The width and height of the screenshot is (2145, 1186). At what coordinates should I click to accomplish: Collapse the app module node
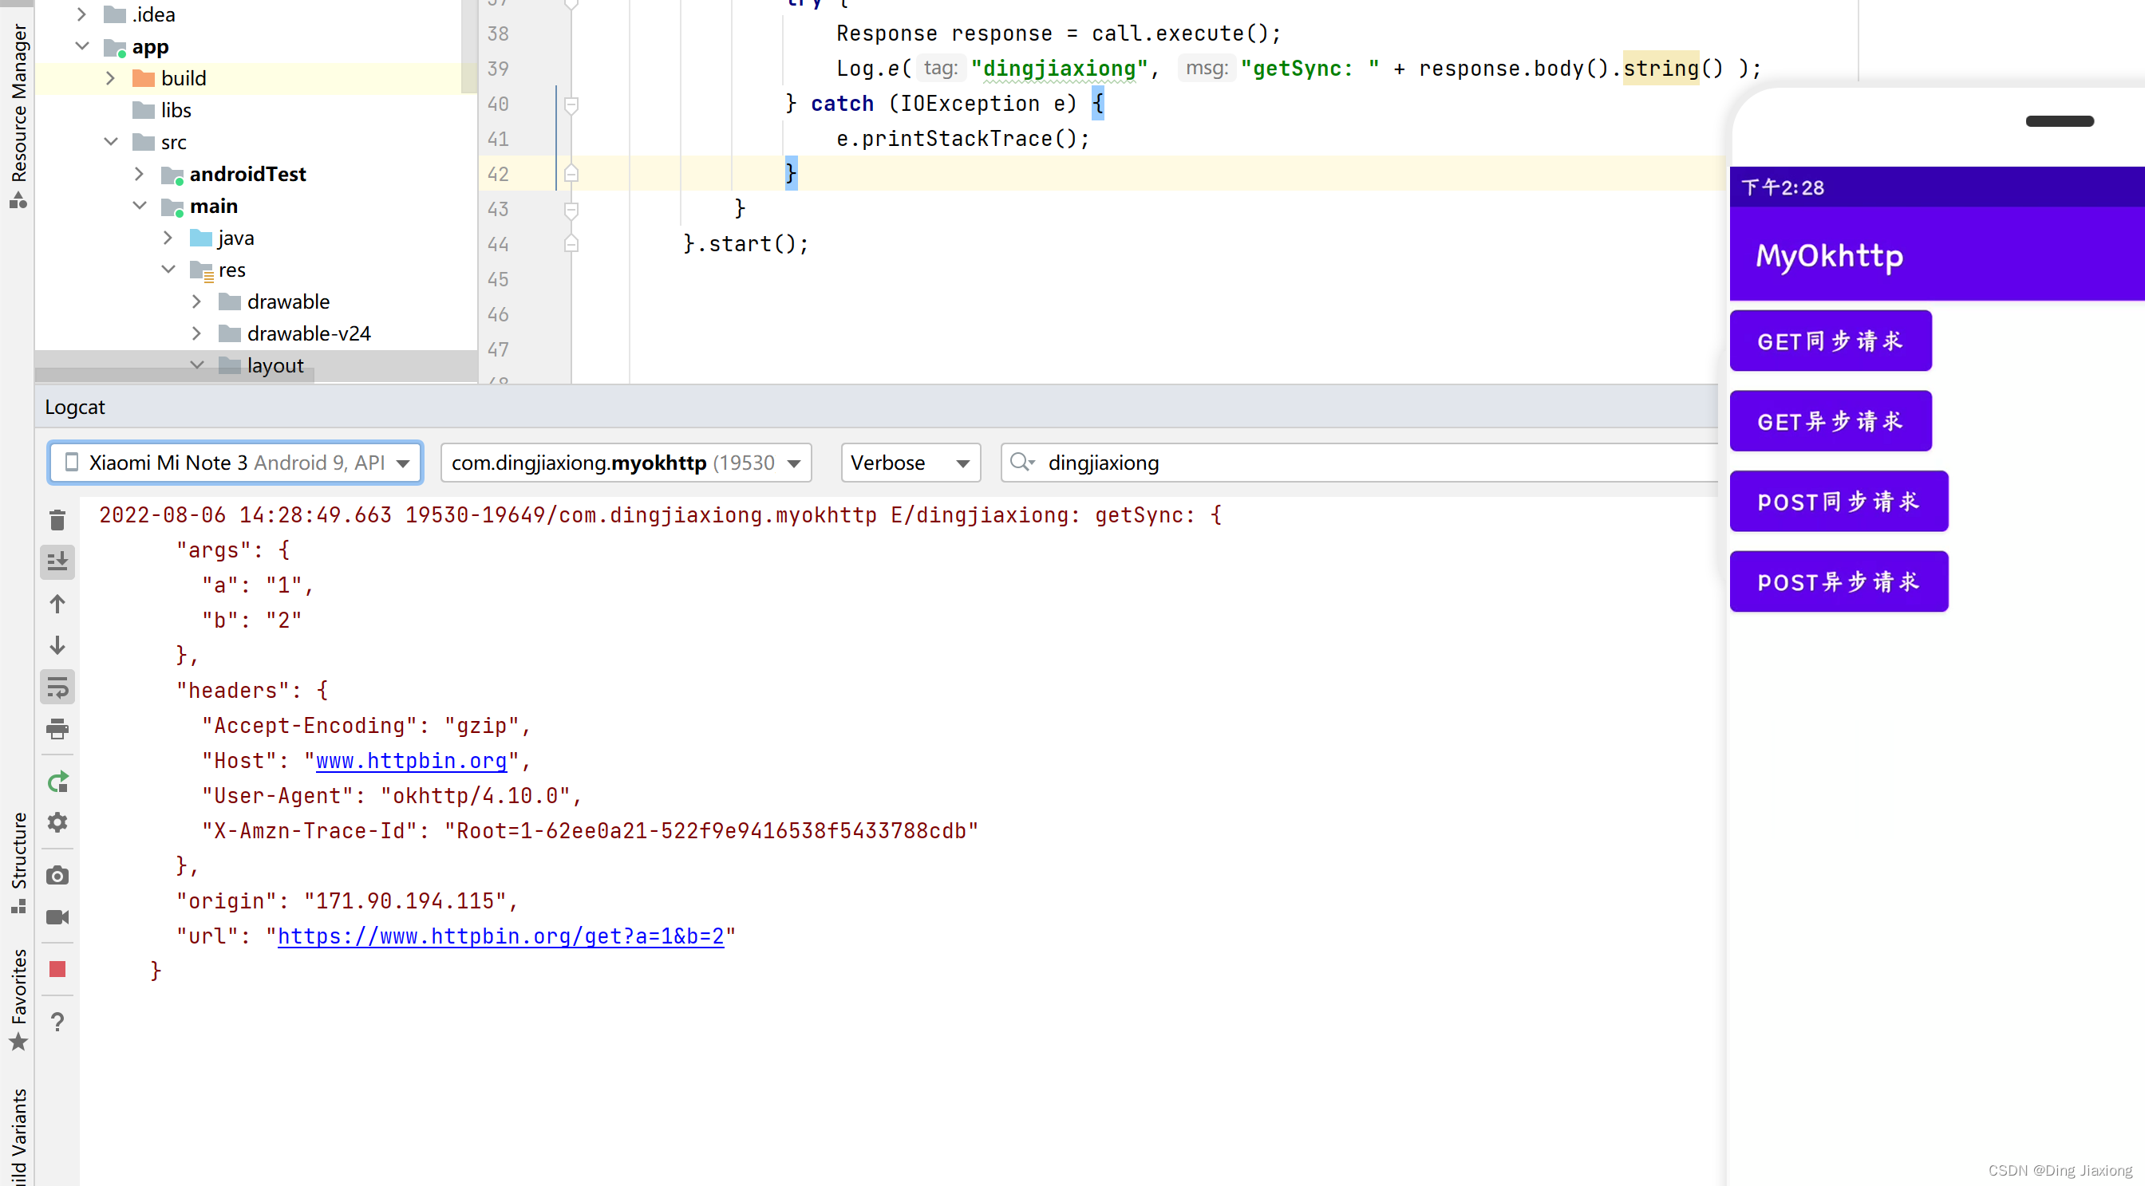pyautogui.click(x=81, y=45)
